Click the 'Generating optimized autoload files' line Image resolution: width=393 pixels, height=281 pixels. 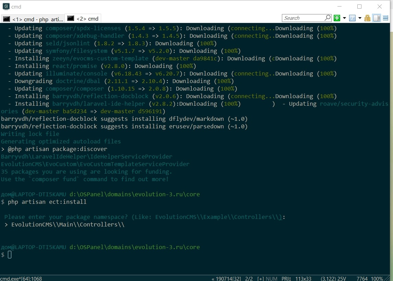pyautogui.click(x=61, y=141)
